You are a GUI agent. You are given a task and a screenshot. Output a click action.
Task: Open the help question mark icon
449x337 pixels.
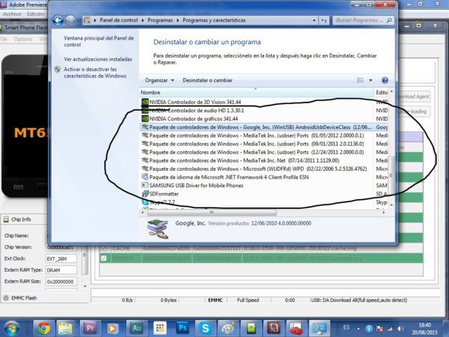click(385, 80)
